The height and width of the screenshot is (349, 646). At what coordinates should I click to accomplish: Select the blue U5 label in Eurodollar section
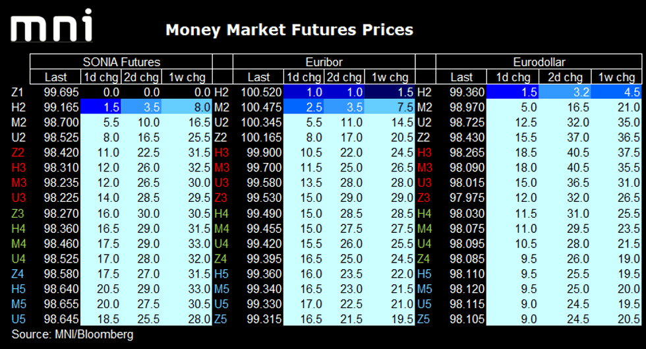click(425, 304)
